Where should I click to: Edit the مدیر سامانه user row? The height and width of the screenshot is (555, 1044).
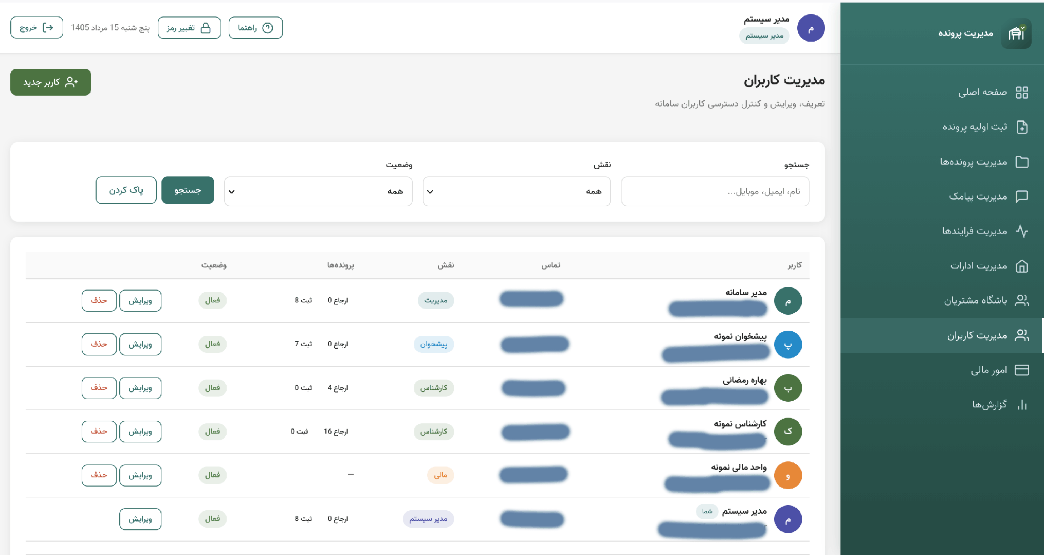pos(140,300)
